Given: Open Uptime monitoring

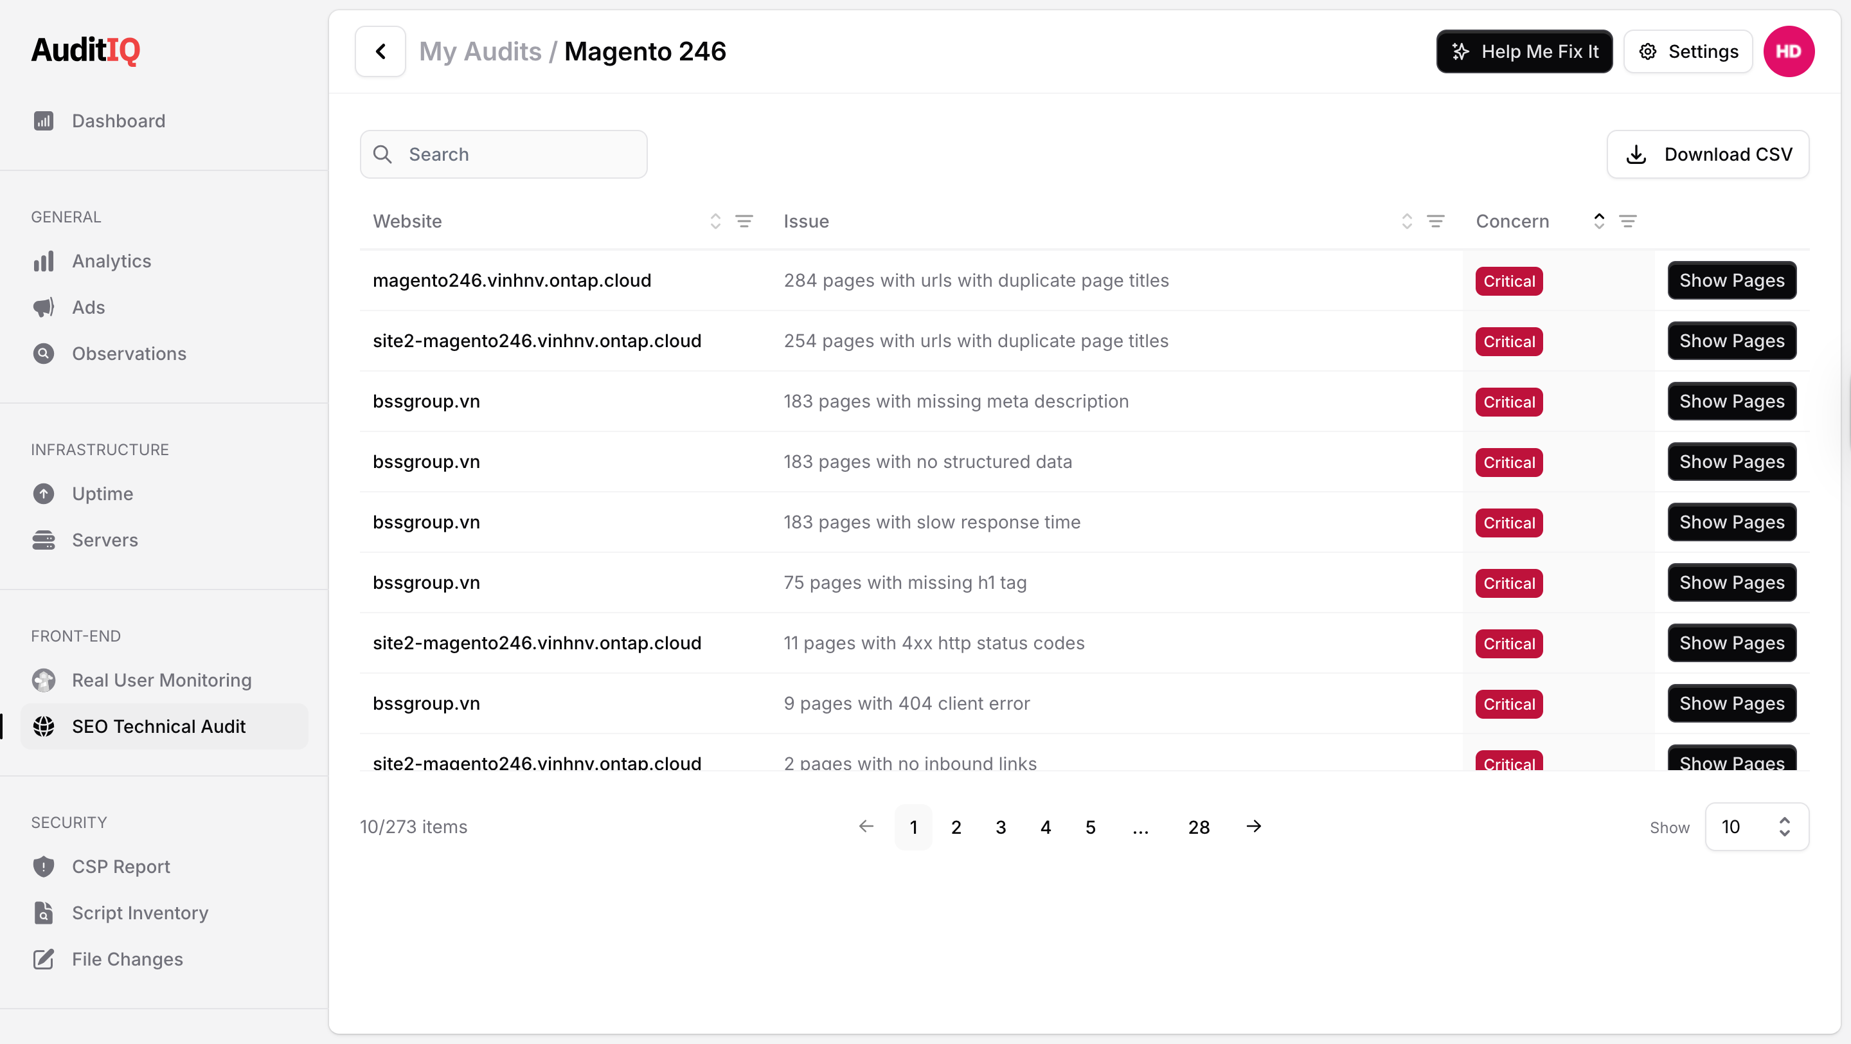Looking at the screenshot, I should [x=165, y=494].
